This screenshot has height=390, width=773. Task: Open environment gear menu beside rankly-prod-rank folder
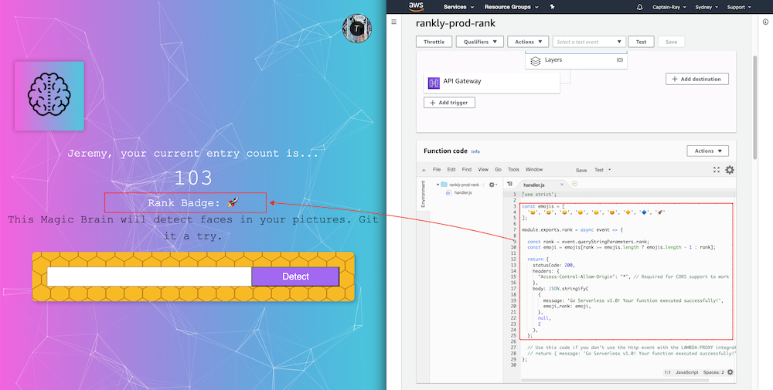[492, 185]
